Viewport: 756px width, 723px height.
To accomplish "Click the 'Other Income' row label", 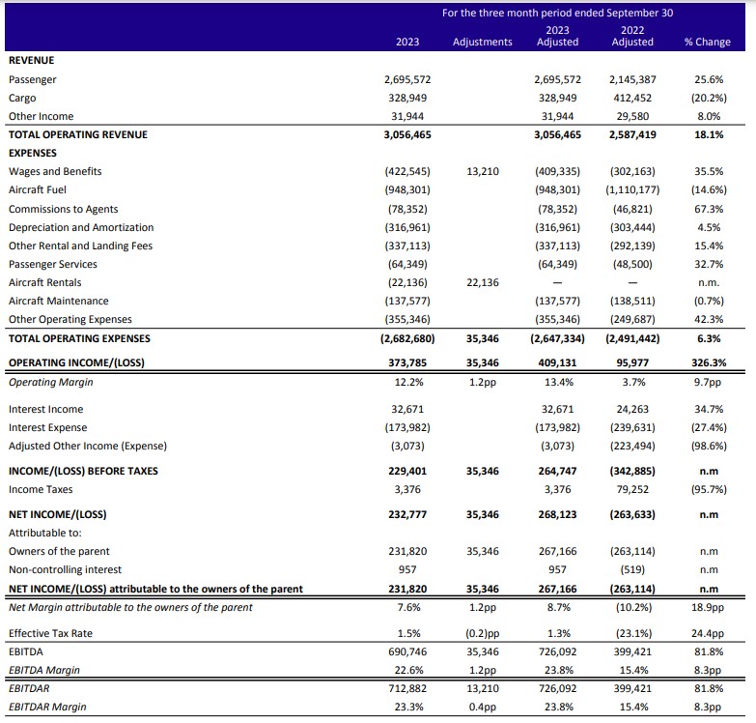I will point(41,116).
